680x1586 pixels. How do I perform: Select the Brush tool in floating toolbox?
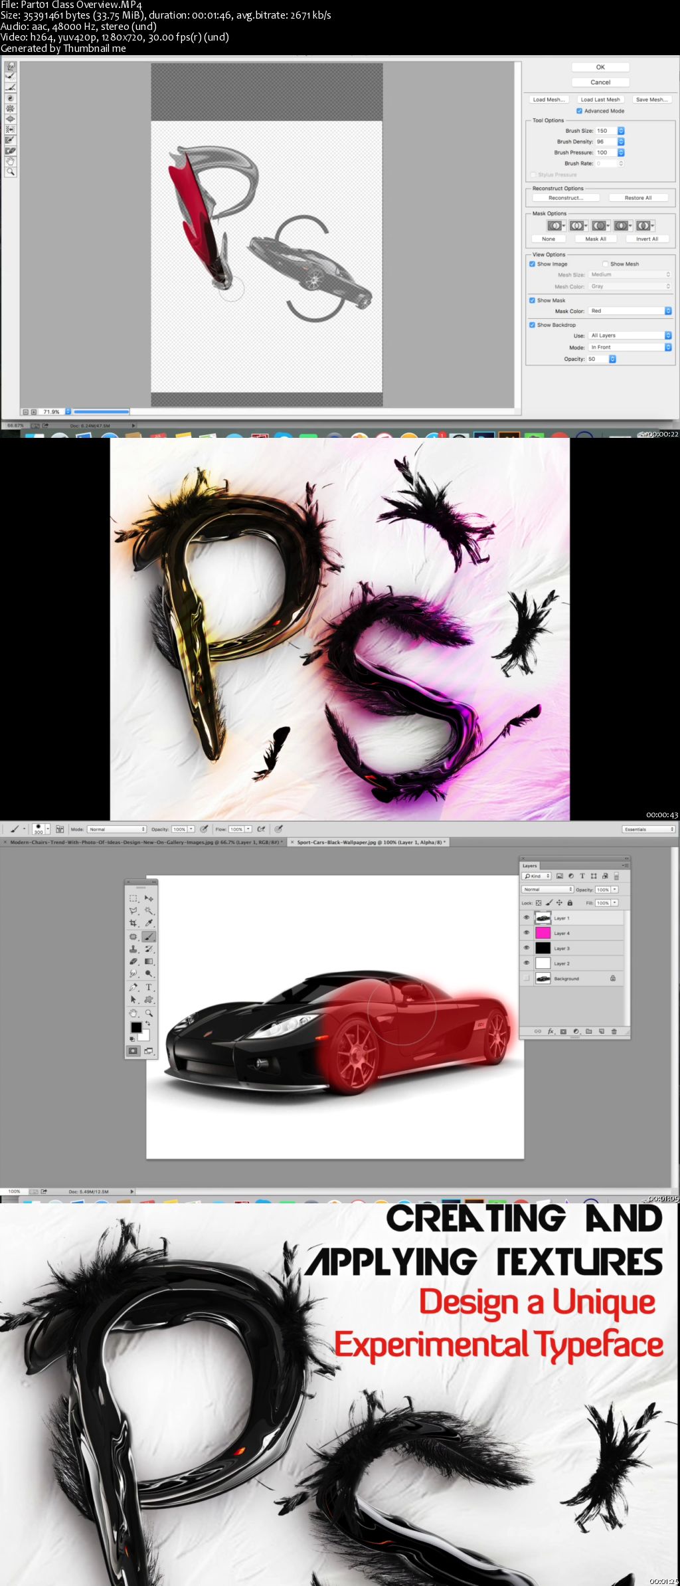point(149,937)
